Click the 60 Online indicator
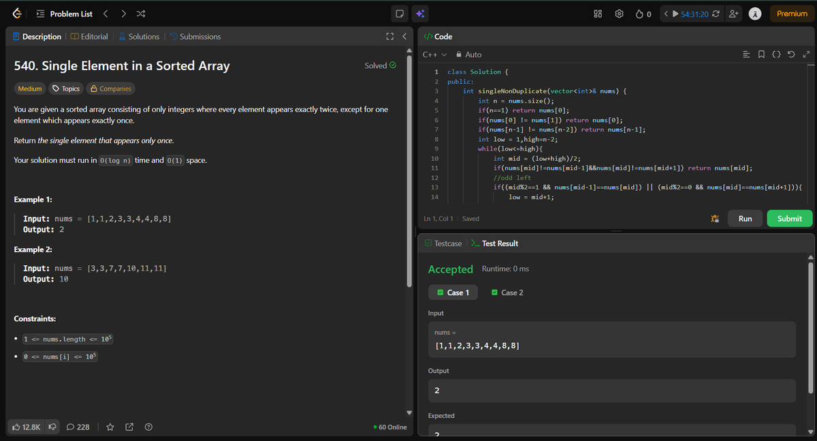Screen dimensions: 817x441 [x=390, y=427]
